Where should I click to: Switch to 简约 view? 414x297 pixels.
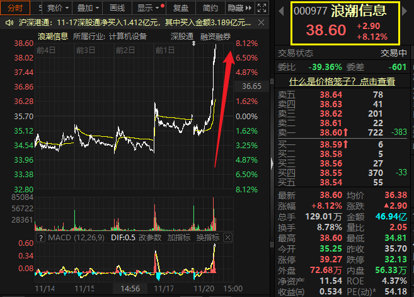coord(210,8)
